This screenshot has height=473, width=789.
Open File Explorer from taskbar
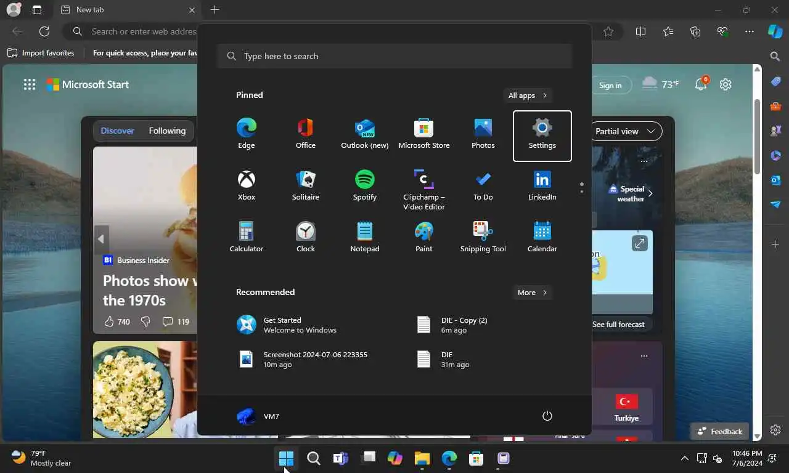[422, 458]
